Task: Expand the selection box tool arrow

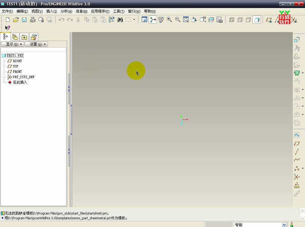Action: tap(134, 20)
